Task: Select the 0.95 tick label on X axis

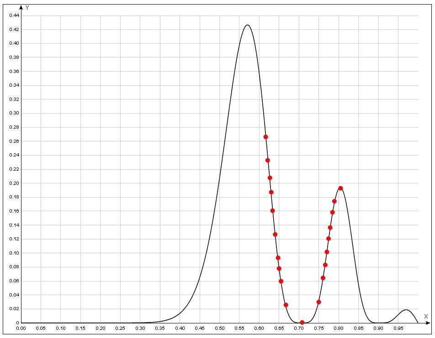Action: click(x=398, y=328)
